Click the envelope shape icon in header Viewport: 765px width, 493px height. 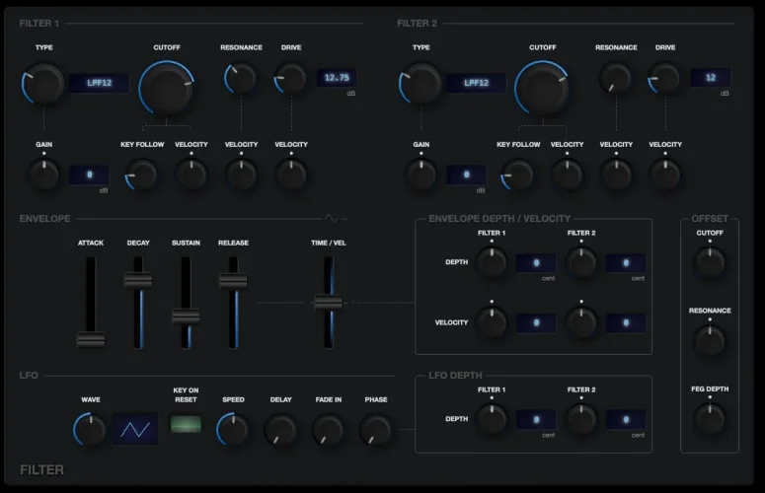(x=335, y=218)
